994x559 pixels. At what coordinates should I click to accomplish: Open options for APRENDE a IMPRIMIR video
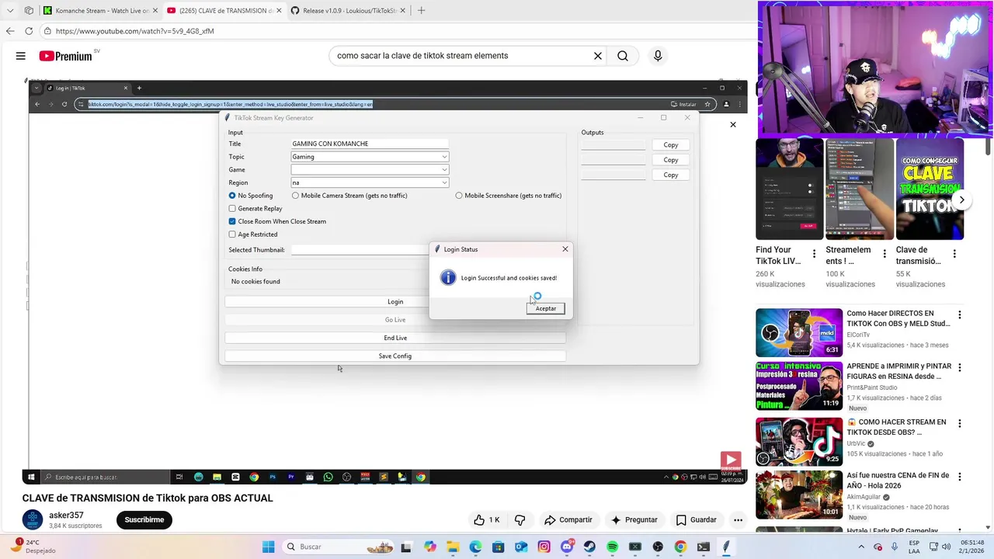click(960, 368)
